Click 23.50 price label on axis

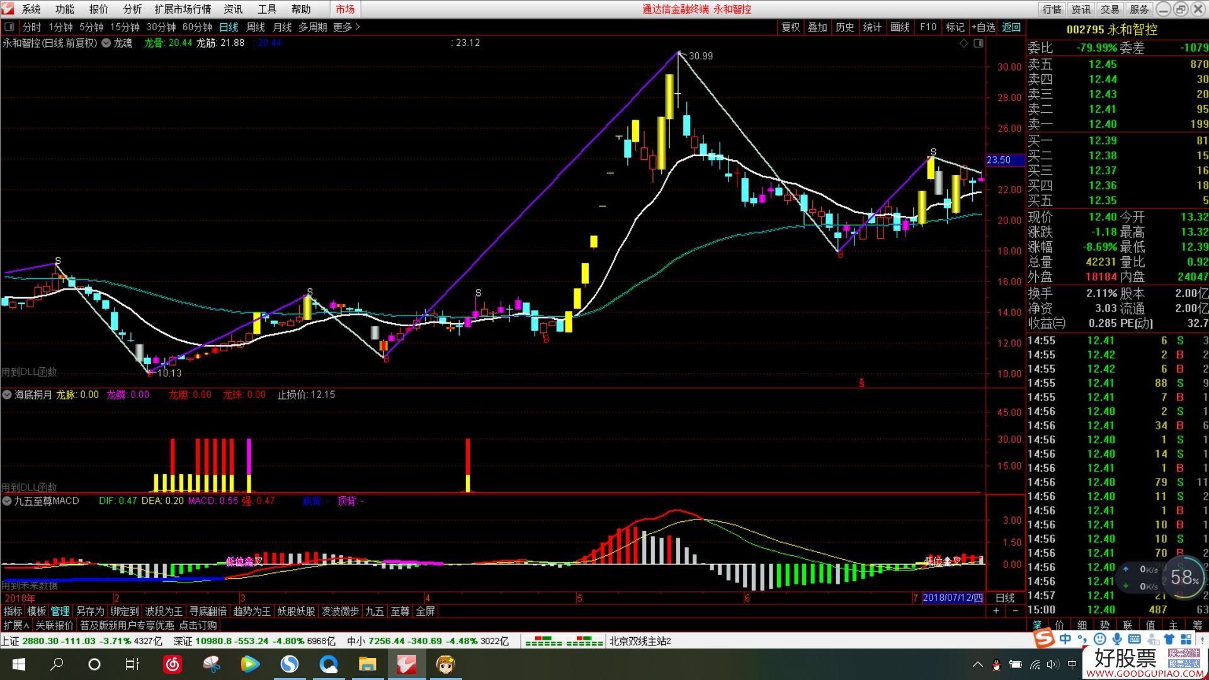1006,160
